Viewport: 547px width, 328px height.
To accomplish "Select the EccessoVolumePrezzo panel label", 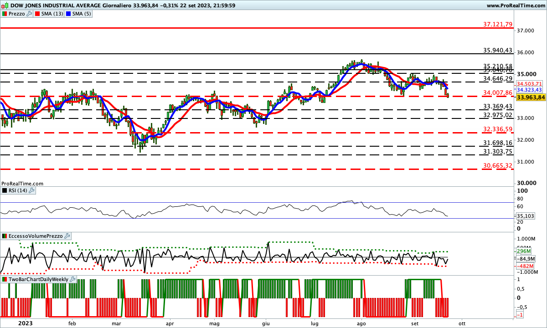I will point(36,236).
